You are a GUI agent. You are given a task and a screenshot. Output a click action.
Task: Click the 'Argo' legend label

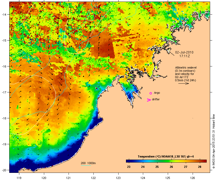[157, 93]
